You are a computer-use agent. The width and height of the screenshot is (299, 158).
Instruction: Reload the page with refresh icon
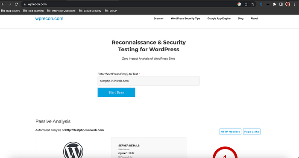click(x=16, y=4)
